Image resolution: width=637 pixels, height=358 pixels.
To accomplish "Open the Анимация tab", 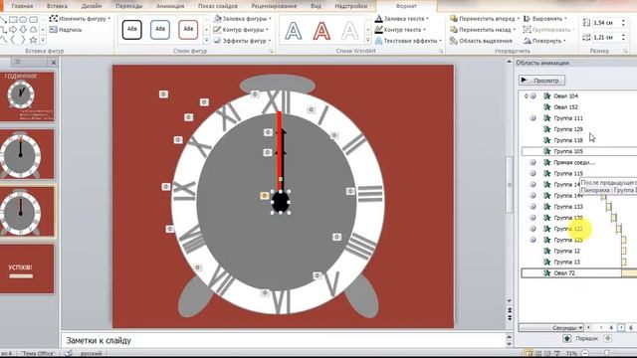I will click(x=170, y=6).
